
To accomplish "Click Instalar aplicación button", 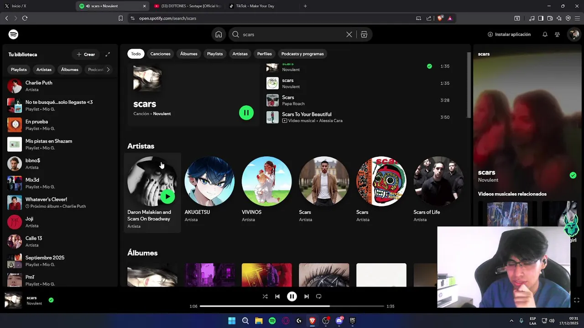I will [x=509, y=34].
